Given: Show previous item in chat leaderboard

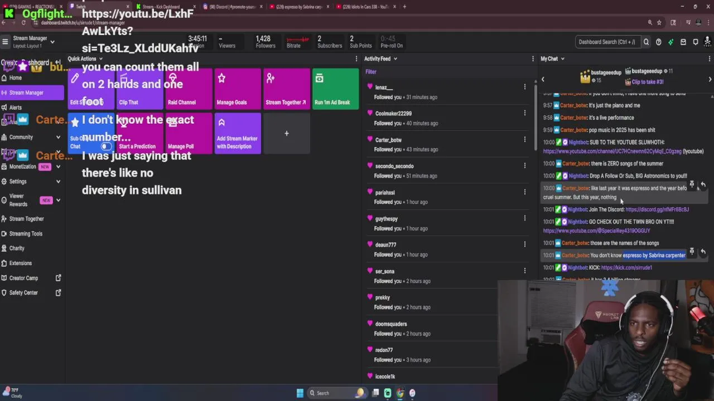Looking at the screenshot, I should [x=543, y=80].
